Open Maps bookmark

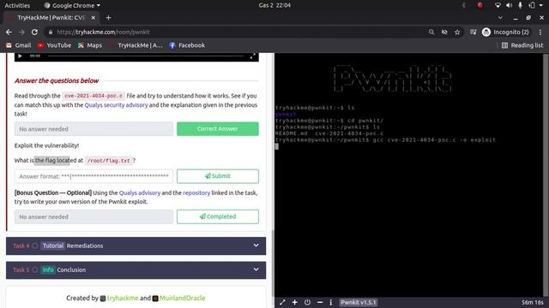[x=89, y=45]
